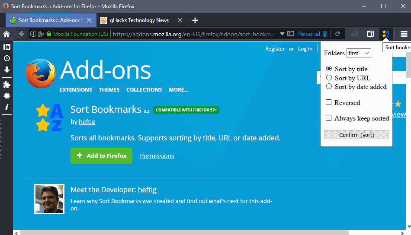Viewport: 411px width, 235px height.
Task: Click the horizontal scrollbar left arrow
Action: click(x=16, y=233)
